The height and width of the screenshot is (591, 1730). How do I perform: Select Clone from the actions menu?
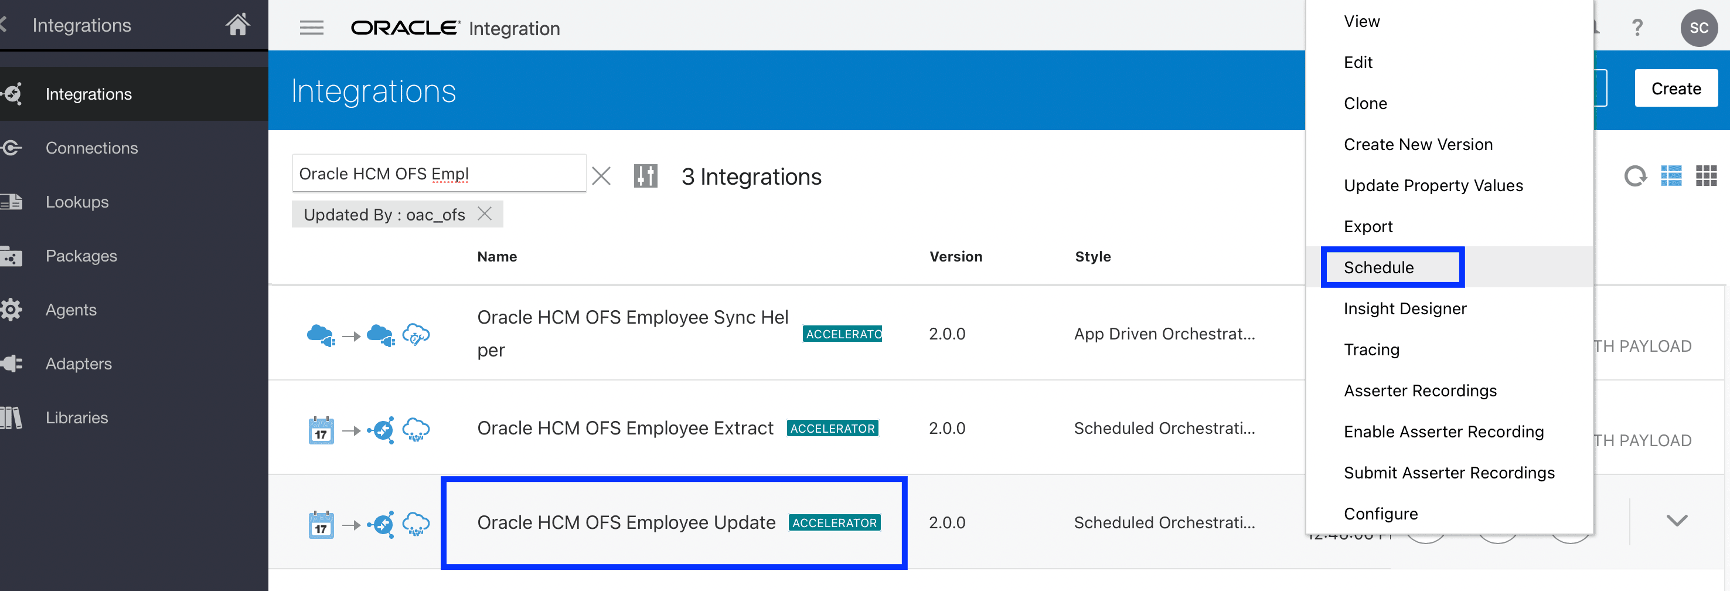pos(1365,103)
